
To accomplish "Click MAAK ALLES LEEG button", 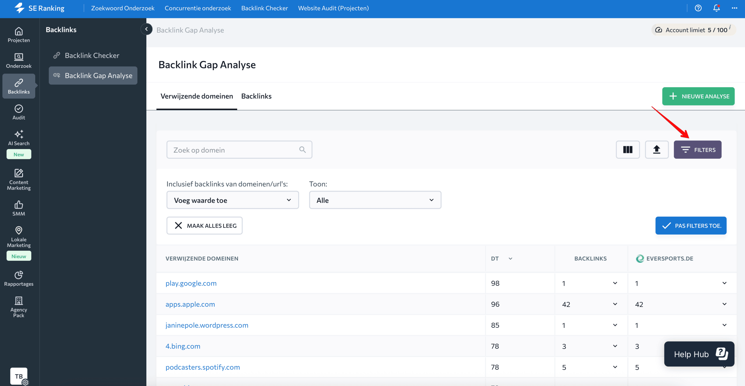I will 204,226.
